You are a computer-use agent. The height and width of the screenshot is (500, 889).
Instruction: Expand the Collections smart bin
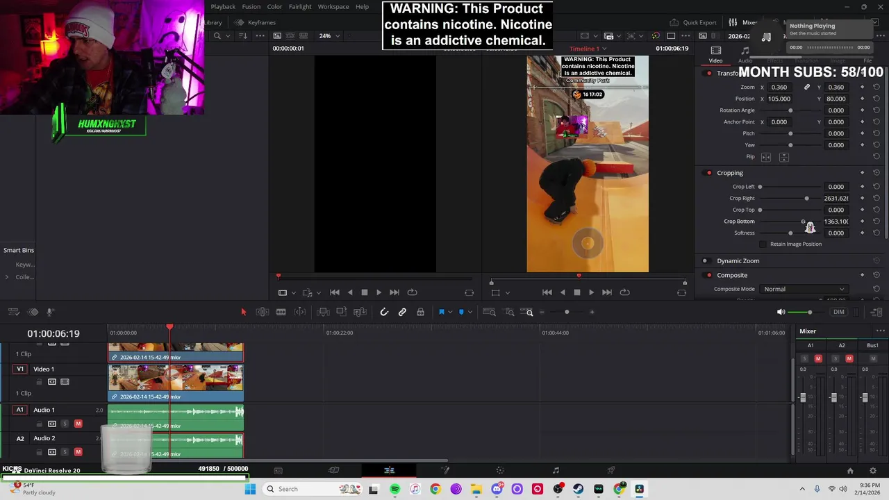point(7,277)
